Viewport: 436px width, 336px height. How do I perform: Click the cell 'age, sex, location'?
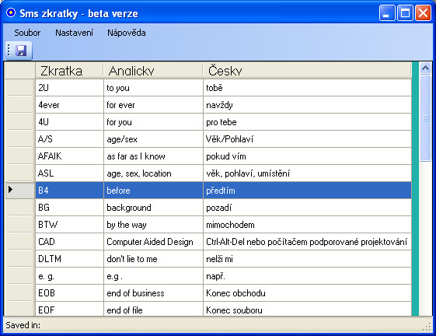coord(153,173)
